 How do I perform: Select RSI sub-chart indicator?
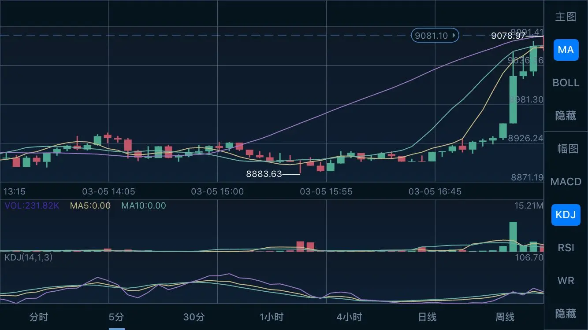(566, 248)
